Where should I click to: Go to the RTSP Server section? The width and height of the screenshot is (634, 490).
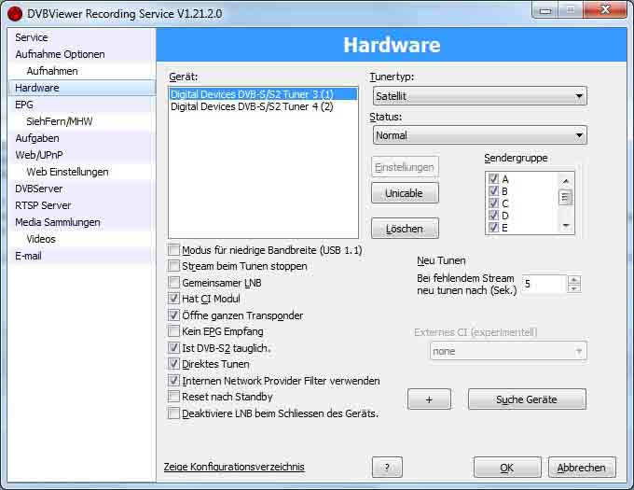point(43,205)
